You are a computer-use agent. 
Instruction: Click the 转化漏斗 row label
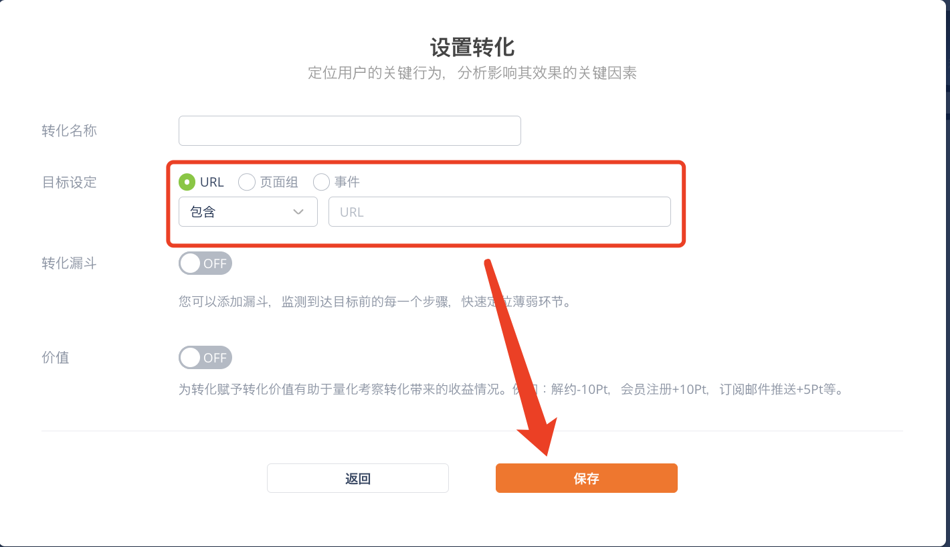click(x=69, y=263)
